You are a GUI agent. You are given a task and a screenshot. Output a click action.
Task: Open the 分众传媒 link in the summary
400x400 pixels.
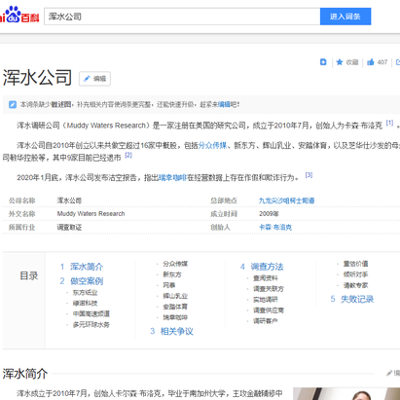[212, 145]
